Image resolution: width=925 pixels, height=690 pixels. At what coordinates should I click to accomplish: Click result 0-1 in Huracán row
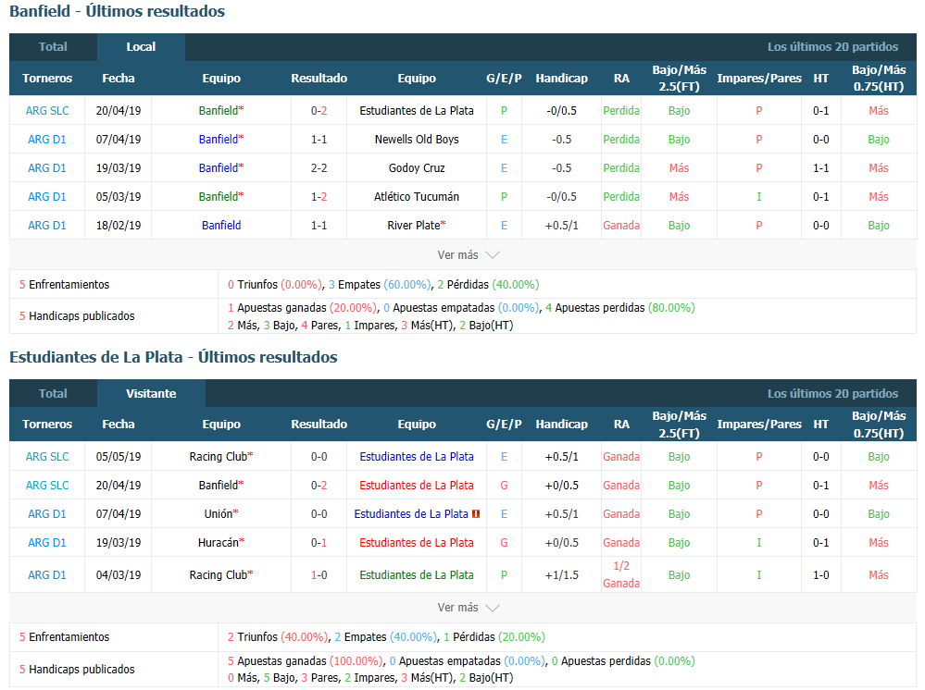click(319, 543)
